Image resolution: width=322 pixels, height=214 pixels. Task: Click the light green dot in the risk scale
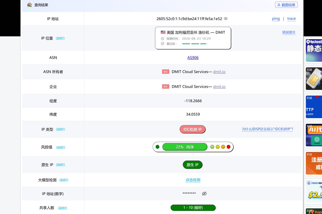(x=212, y=147)
